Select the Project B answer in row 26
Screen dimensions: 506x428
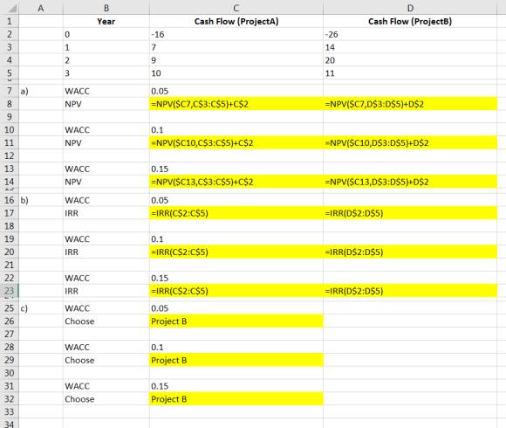pyautogui.click(x=236, y=321)
